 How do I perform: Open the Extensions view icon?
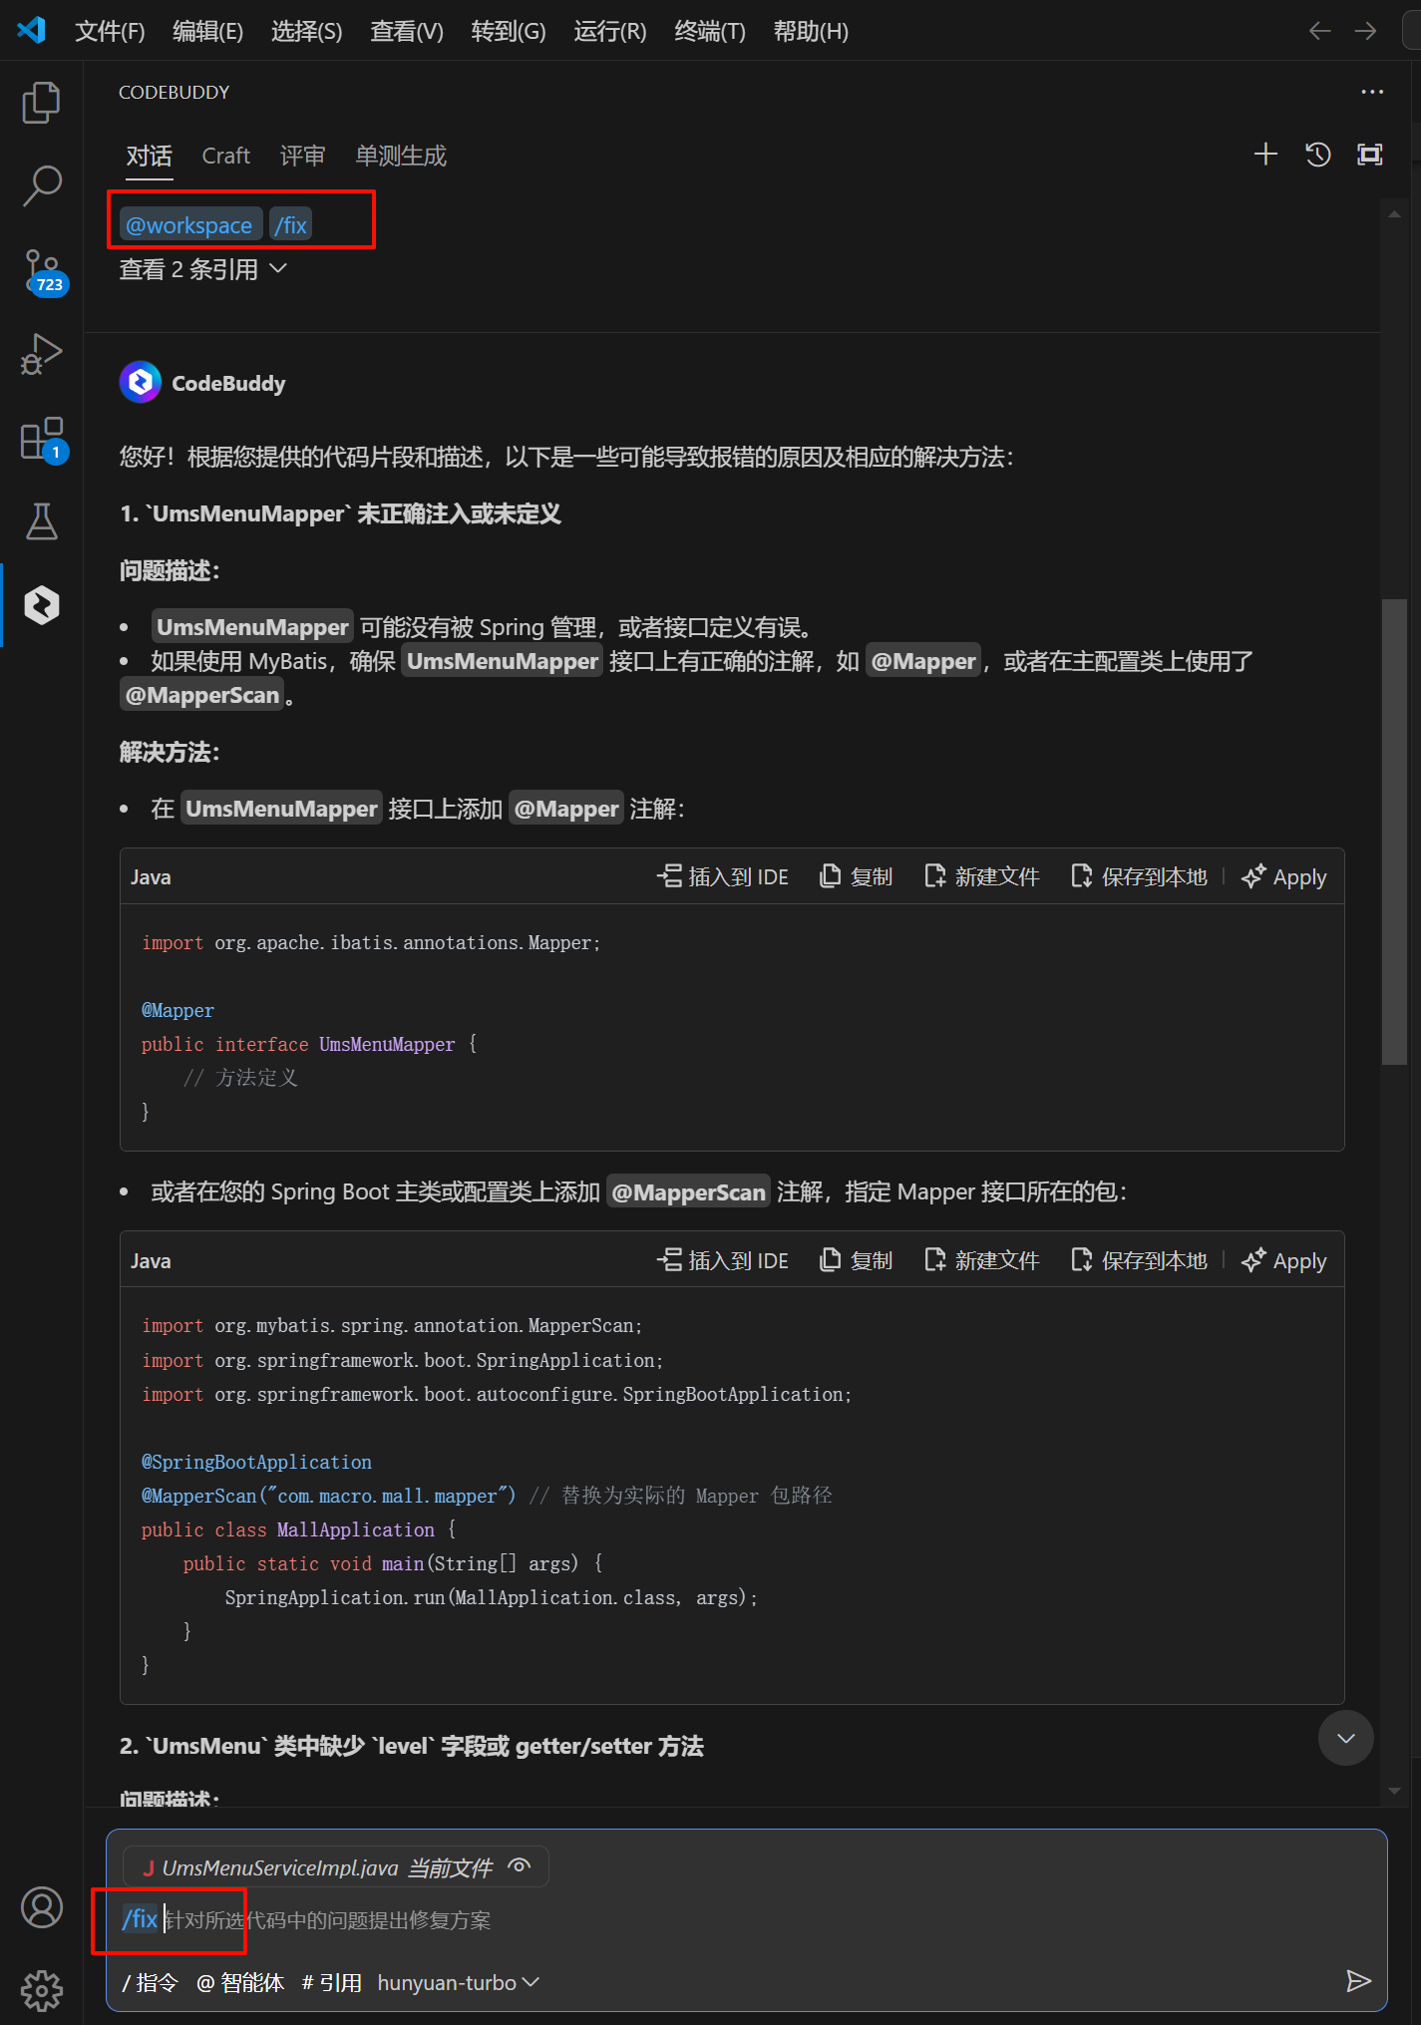[43, 439]
